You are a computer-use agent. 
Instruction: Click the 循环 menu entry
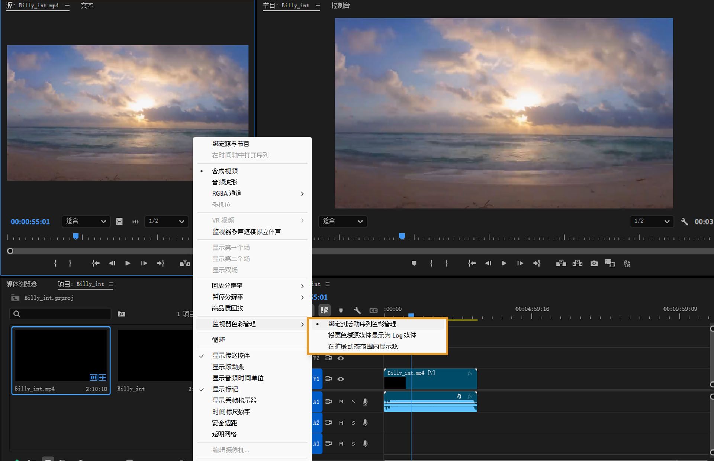[x=219, y=340]
